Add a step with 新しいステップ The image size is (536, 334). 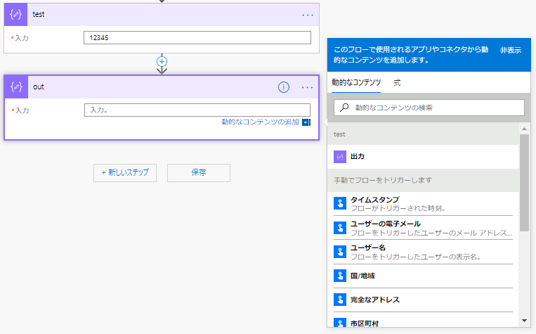click(x=125, y=173)
